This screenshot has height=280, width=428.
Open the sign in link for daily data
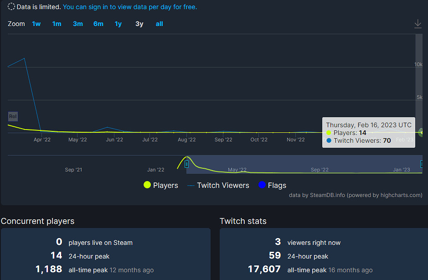tap(130, 7)
